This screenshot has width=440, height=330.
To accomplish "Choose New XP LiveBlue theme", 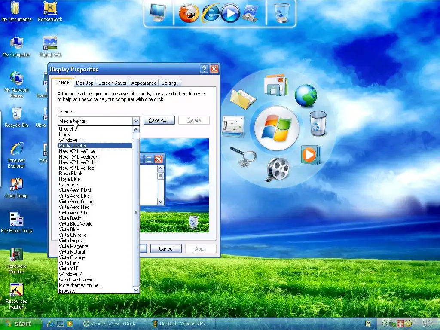I will [95, 151].
